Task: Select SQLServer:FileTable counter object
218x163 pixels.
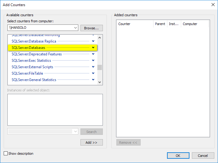Action: click(x=27, y=73)
